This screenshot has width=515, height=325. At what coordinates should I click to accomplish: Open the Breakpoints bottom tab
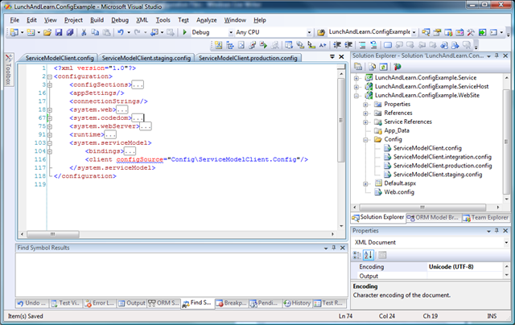[231, 303]
